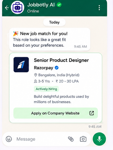Tap the Today date chip
This screenshot has height=150, width=113.
tap(54, 22)
